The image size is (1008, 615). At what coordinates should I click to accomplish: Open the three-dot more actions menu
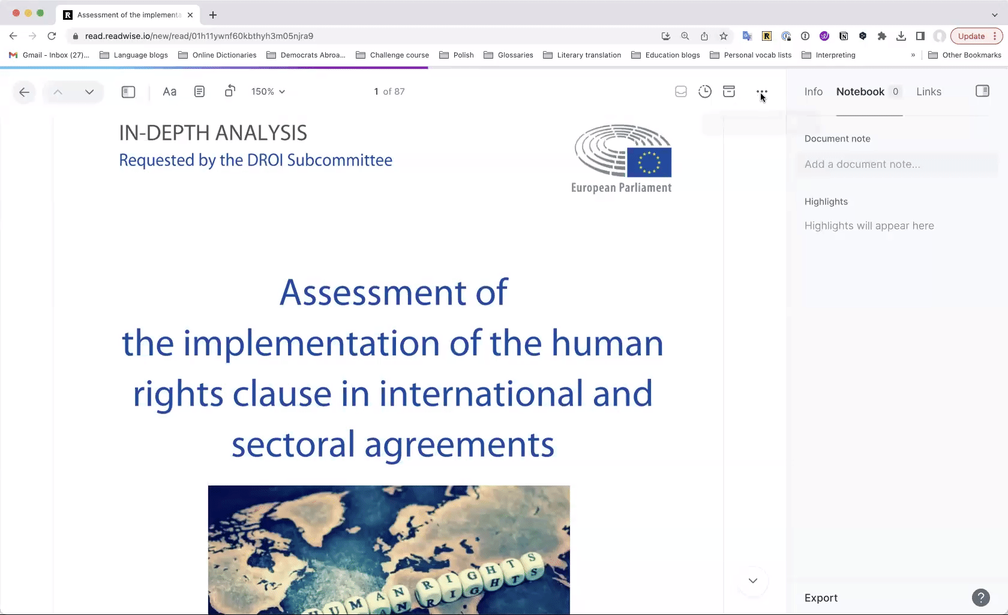(762, 92)
